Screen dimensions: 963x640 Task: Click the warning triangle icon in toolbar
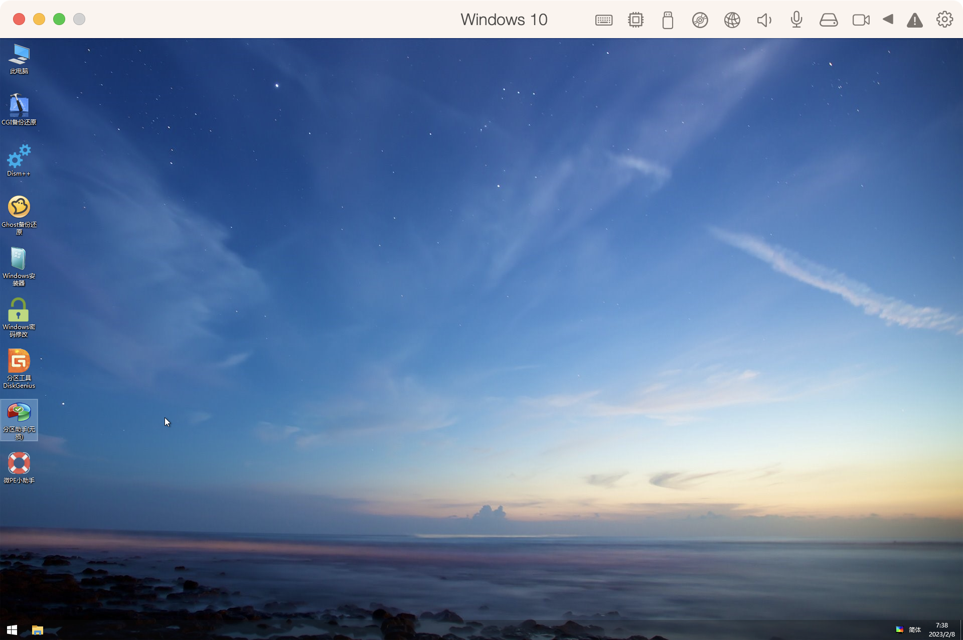(915, 20)
